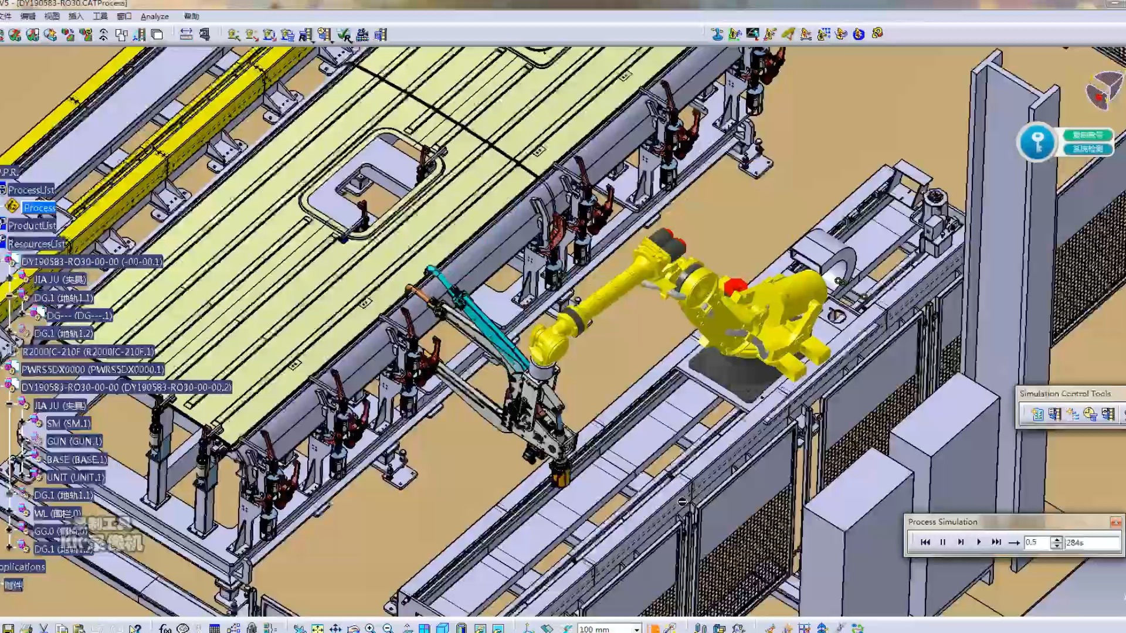This screenshot has height=633, width=1126.
Task: Open the Analyze menu
Action: 154,16
